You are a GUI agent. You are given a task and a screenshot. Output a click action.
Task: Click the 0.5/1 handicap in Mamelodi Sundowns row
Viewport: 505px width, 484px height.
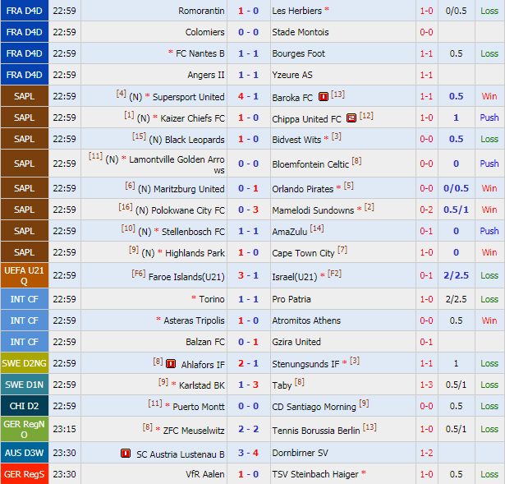(x=456, y=210)
